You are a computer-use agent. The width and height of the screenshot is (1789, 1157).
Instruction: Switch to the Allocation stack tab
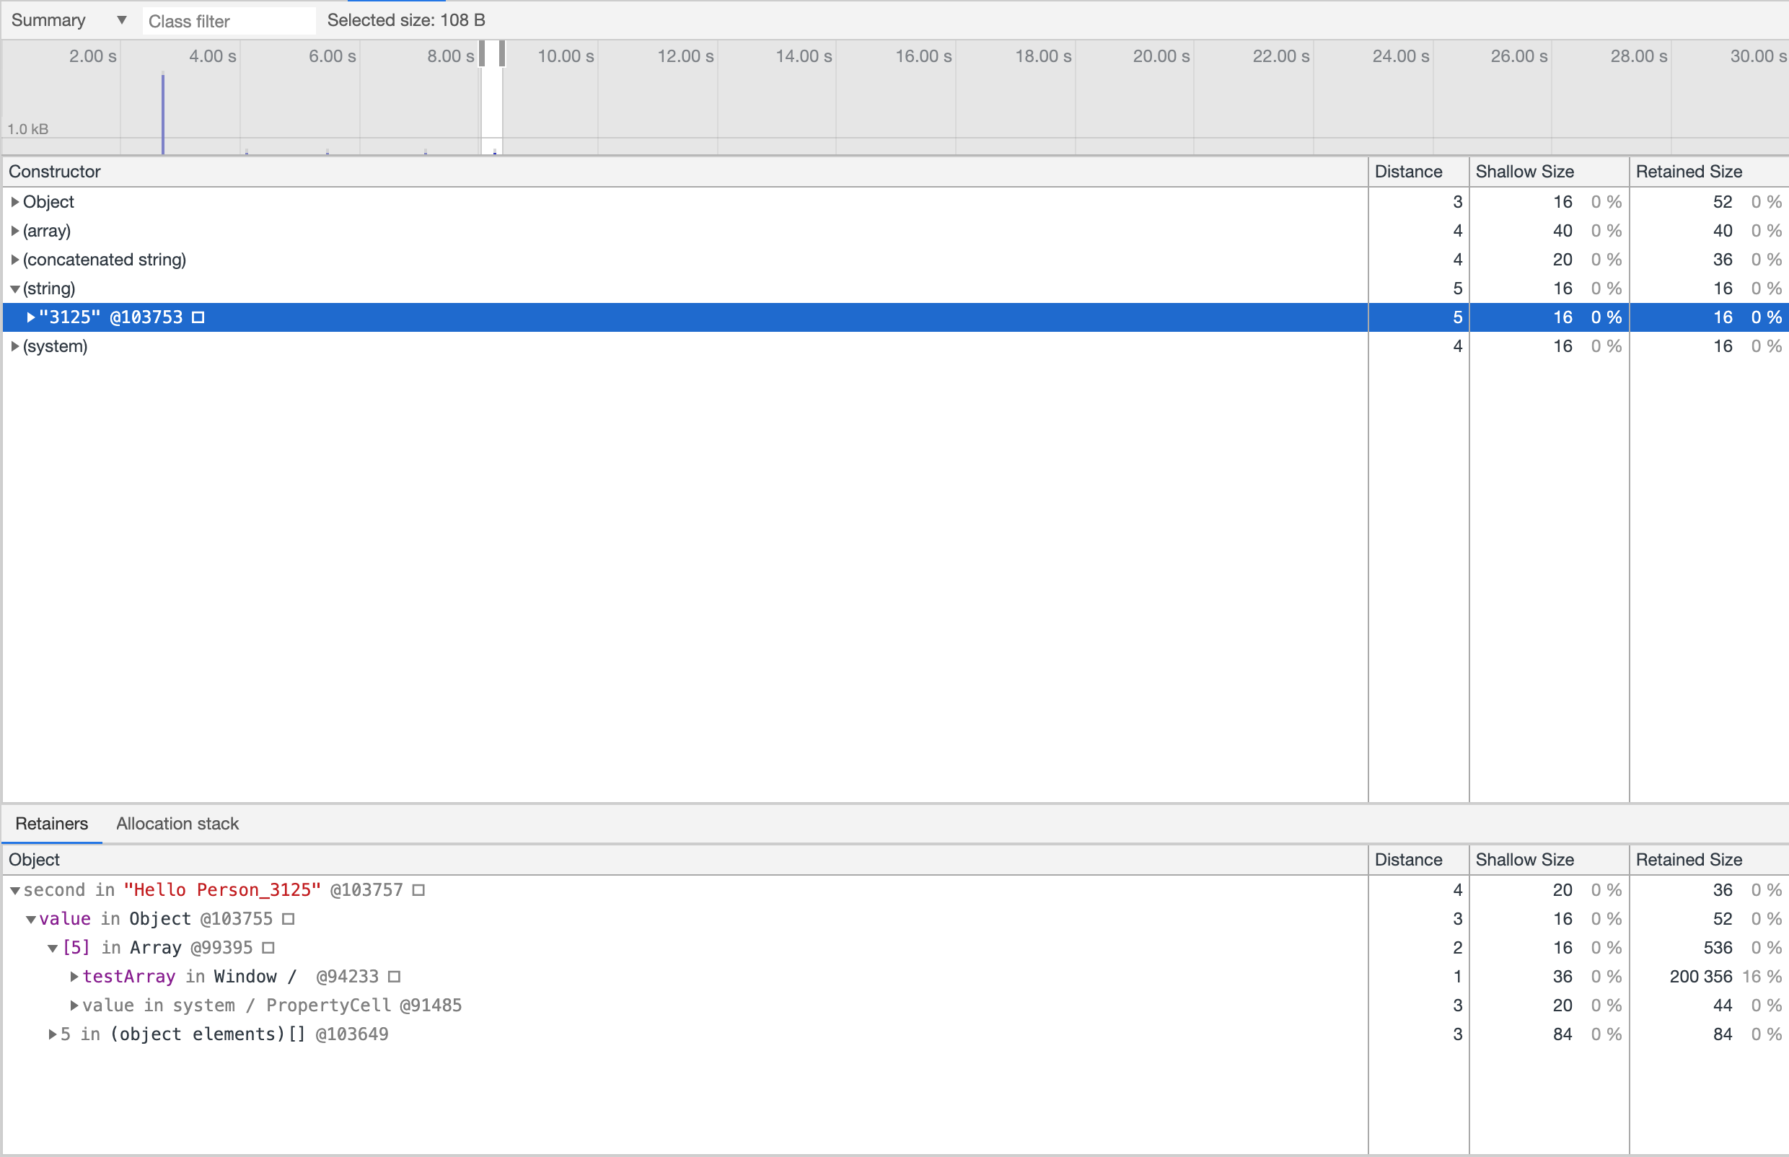177,824
